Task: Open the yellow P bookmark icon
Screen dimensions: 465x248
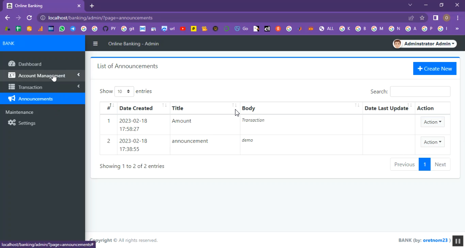Action: (193, 29)
